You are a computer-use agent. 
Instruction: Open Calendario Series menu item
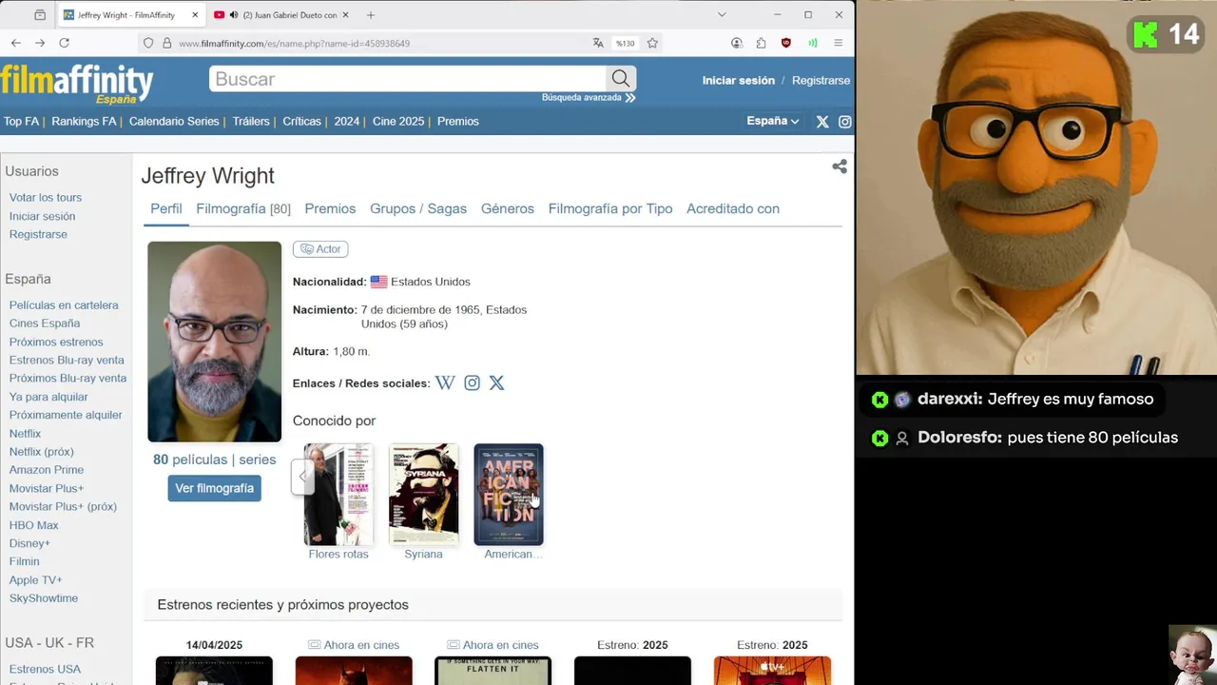click(174, 121)
